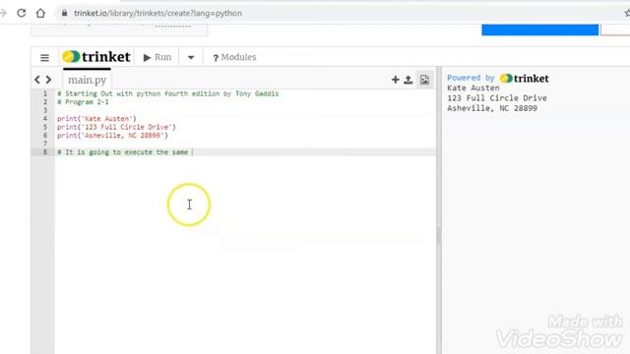The image size is (630, 354).
Task: Go to the next file tab arrow
Action: (x=48, y=80)
